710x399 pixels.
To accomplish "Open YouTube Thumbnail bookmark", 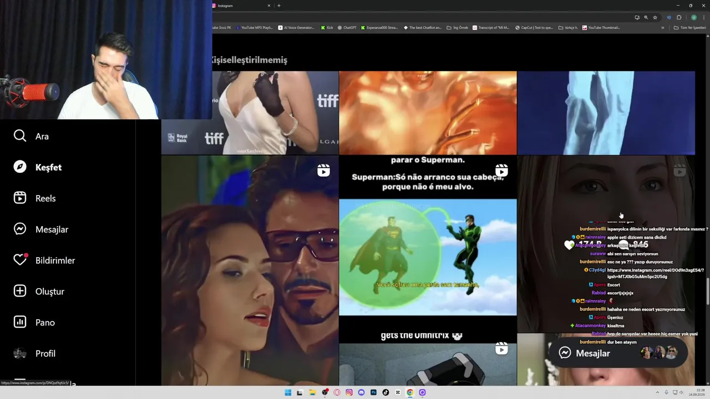I will (x=601, y=27).
